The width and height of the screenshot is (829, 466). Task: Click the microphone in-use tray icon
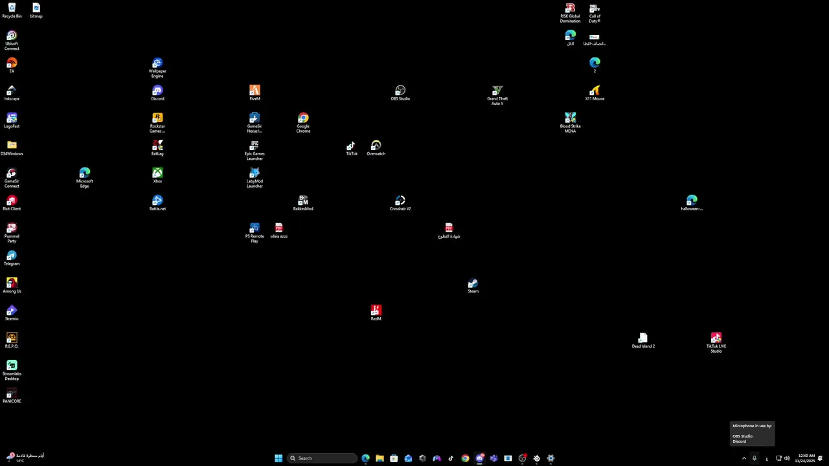[x=754, y=458]
